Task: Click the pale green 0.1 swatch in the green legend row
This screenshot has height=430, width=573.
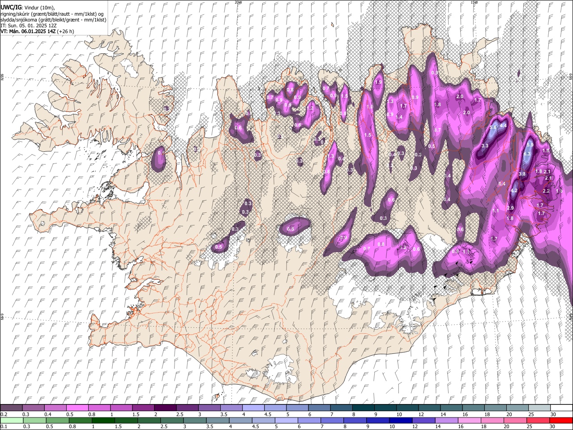Action: click(12, 421)
